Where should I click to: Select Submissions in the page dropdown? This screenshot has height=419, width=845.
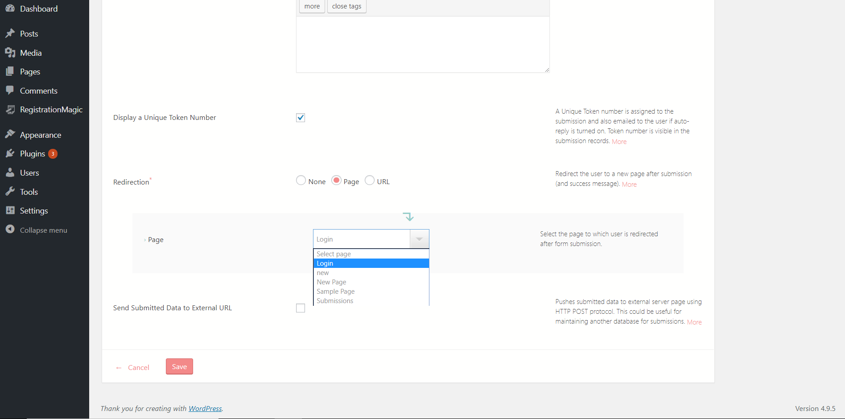coord(334,300)
